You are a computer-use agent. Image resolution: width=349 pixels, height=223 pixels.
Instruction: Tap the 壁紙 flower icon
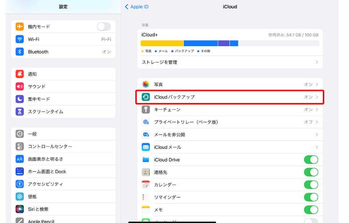pyautogui.click(x=20, y=196)
